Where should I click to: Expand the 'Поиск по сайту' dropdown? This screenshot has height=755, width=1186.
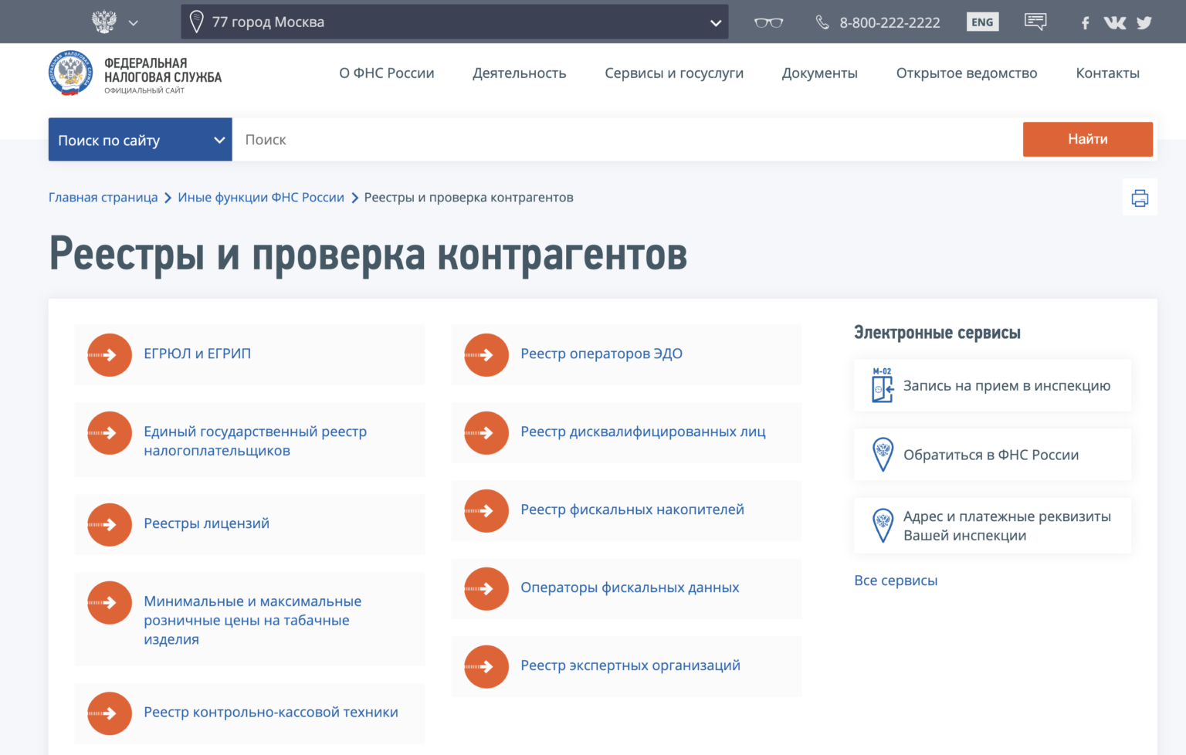point(140,140)
